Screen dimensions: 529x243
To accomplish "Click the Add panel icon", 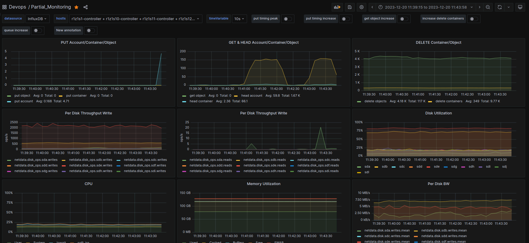I will (337, 7).
